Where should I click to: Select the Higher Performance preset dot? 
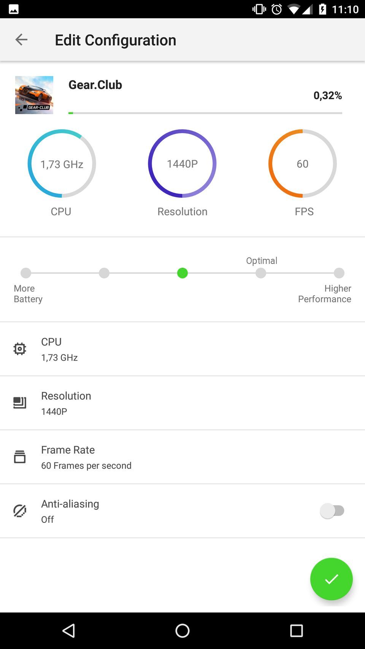coord(339,273)
